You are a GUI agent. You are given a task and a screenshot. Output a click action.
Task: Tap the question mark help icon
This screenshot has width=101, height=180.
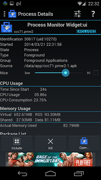pyautogui.click(x=93, y=14)
